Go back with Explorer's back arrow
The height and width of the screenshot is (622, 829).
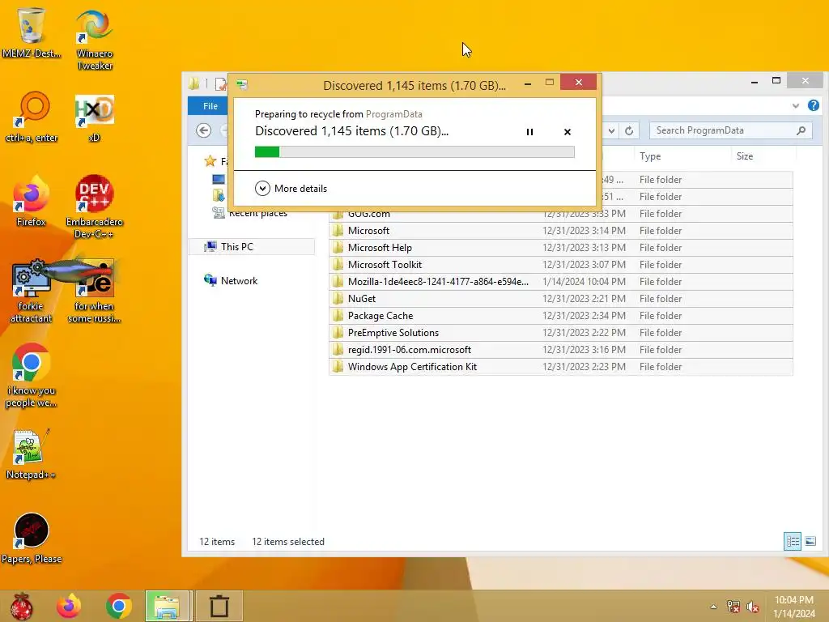pyautogui.click(x=203, y=130)
